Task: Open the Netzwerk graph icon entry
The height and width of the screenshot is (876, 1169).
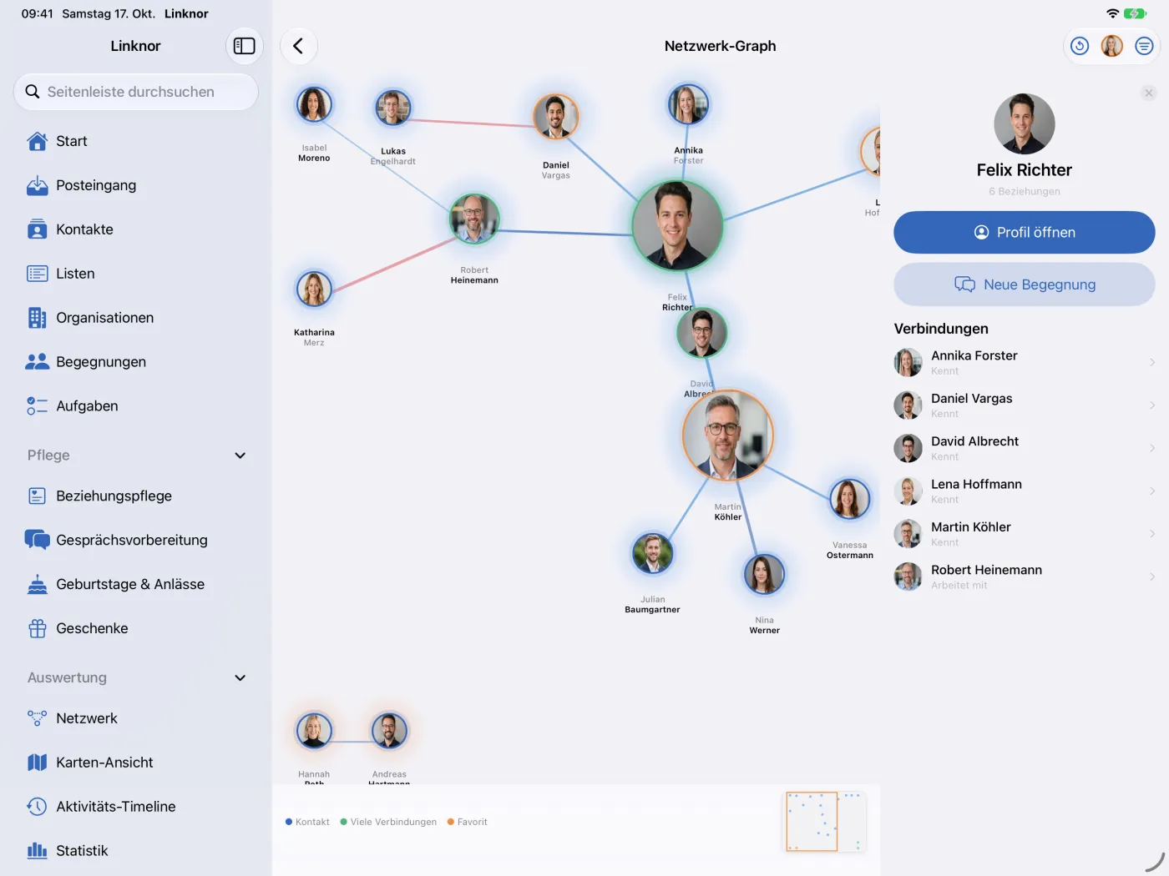Action: click(x=136, y=718)
